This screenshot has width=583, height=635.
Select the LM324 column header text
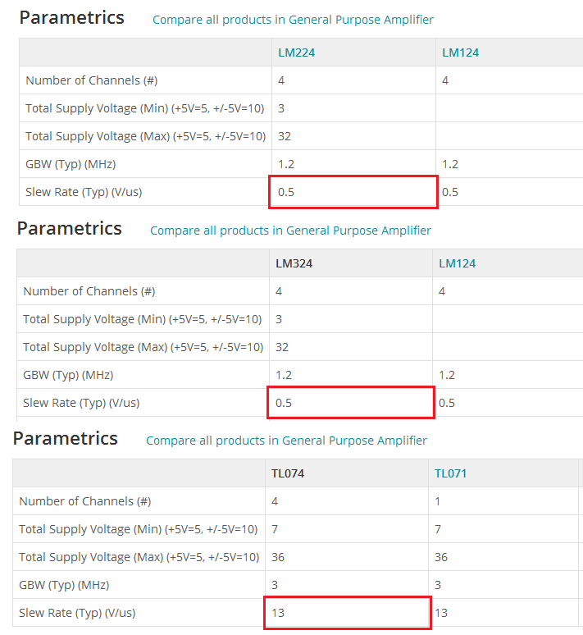point(294,263)
